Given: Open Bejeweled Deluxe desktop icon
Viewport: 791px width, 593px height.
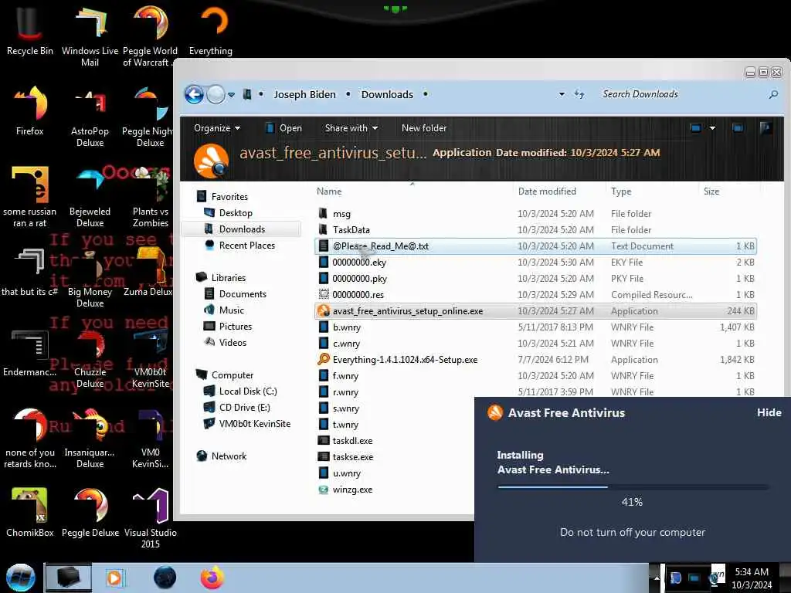Looking at the screenshot, I should [90, 197].
